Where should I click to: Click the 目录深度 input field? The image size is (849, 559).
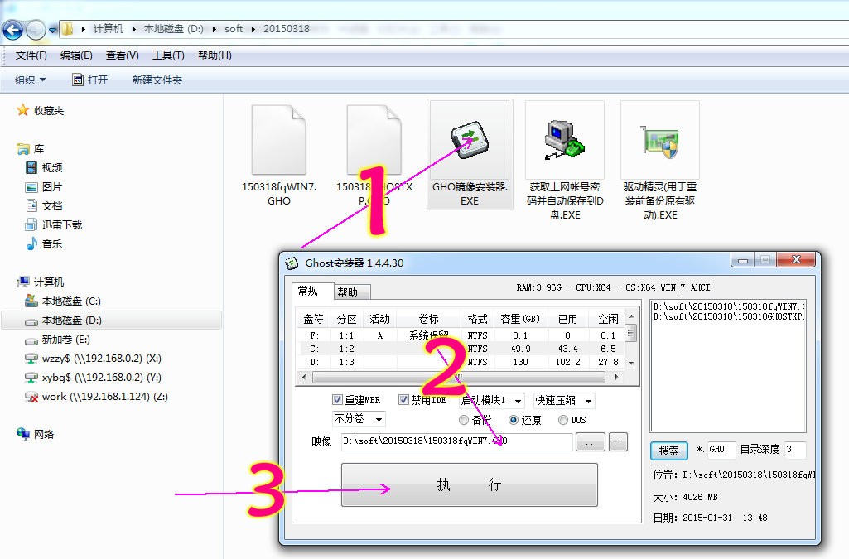pos(795,449)
